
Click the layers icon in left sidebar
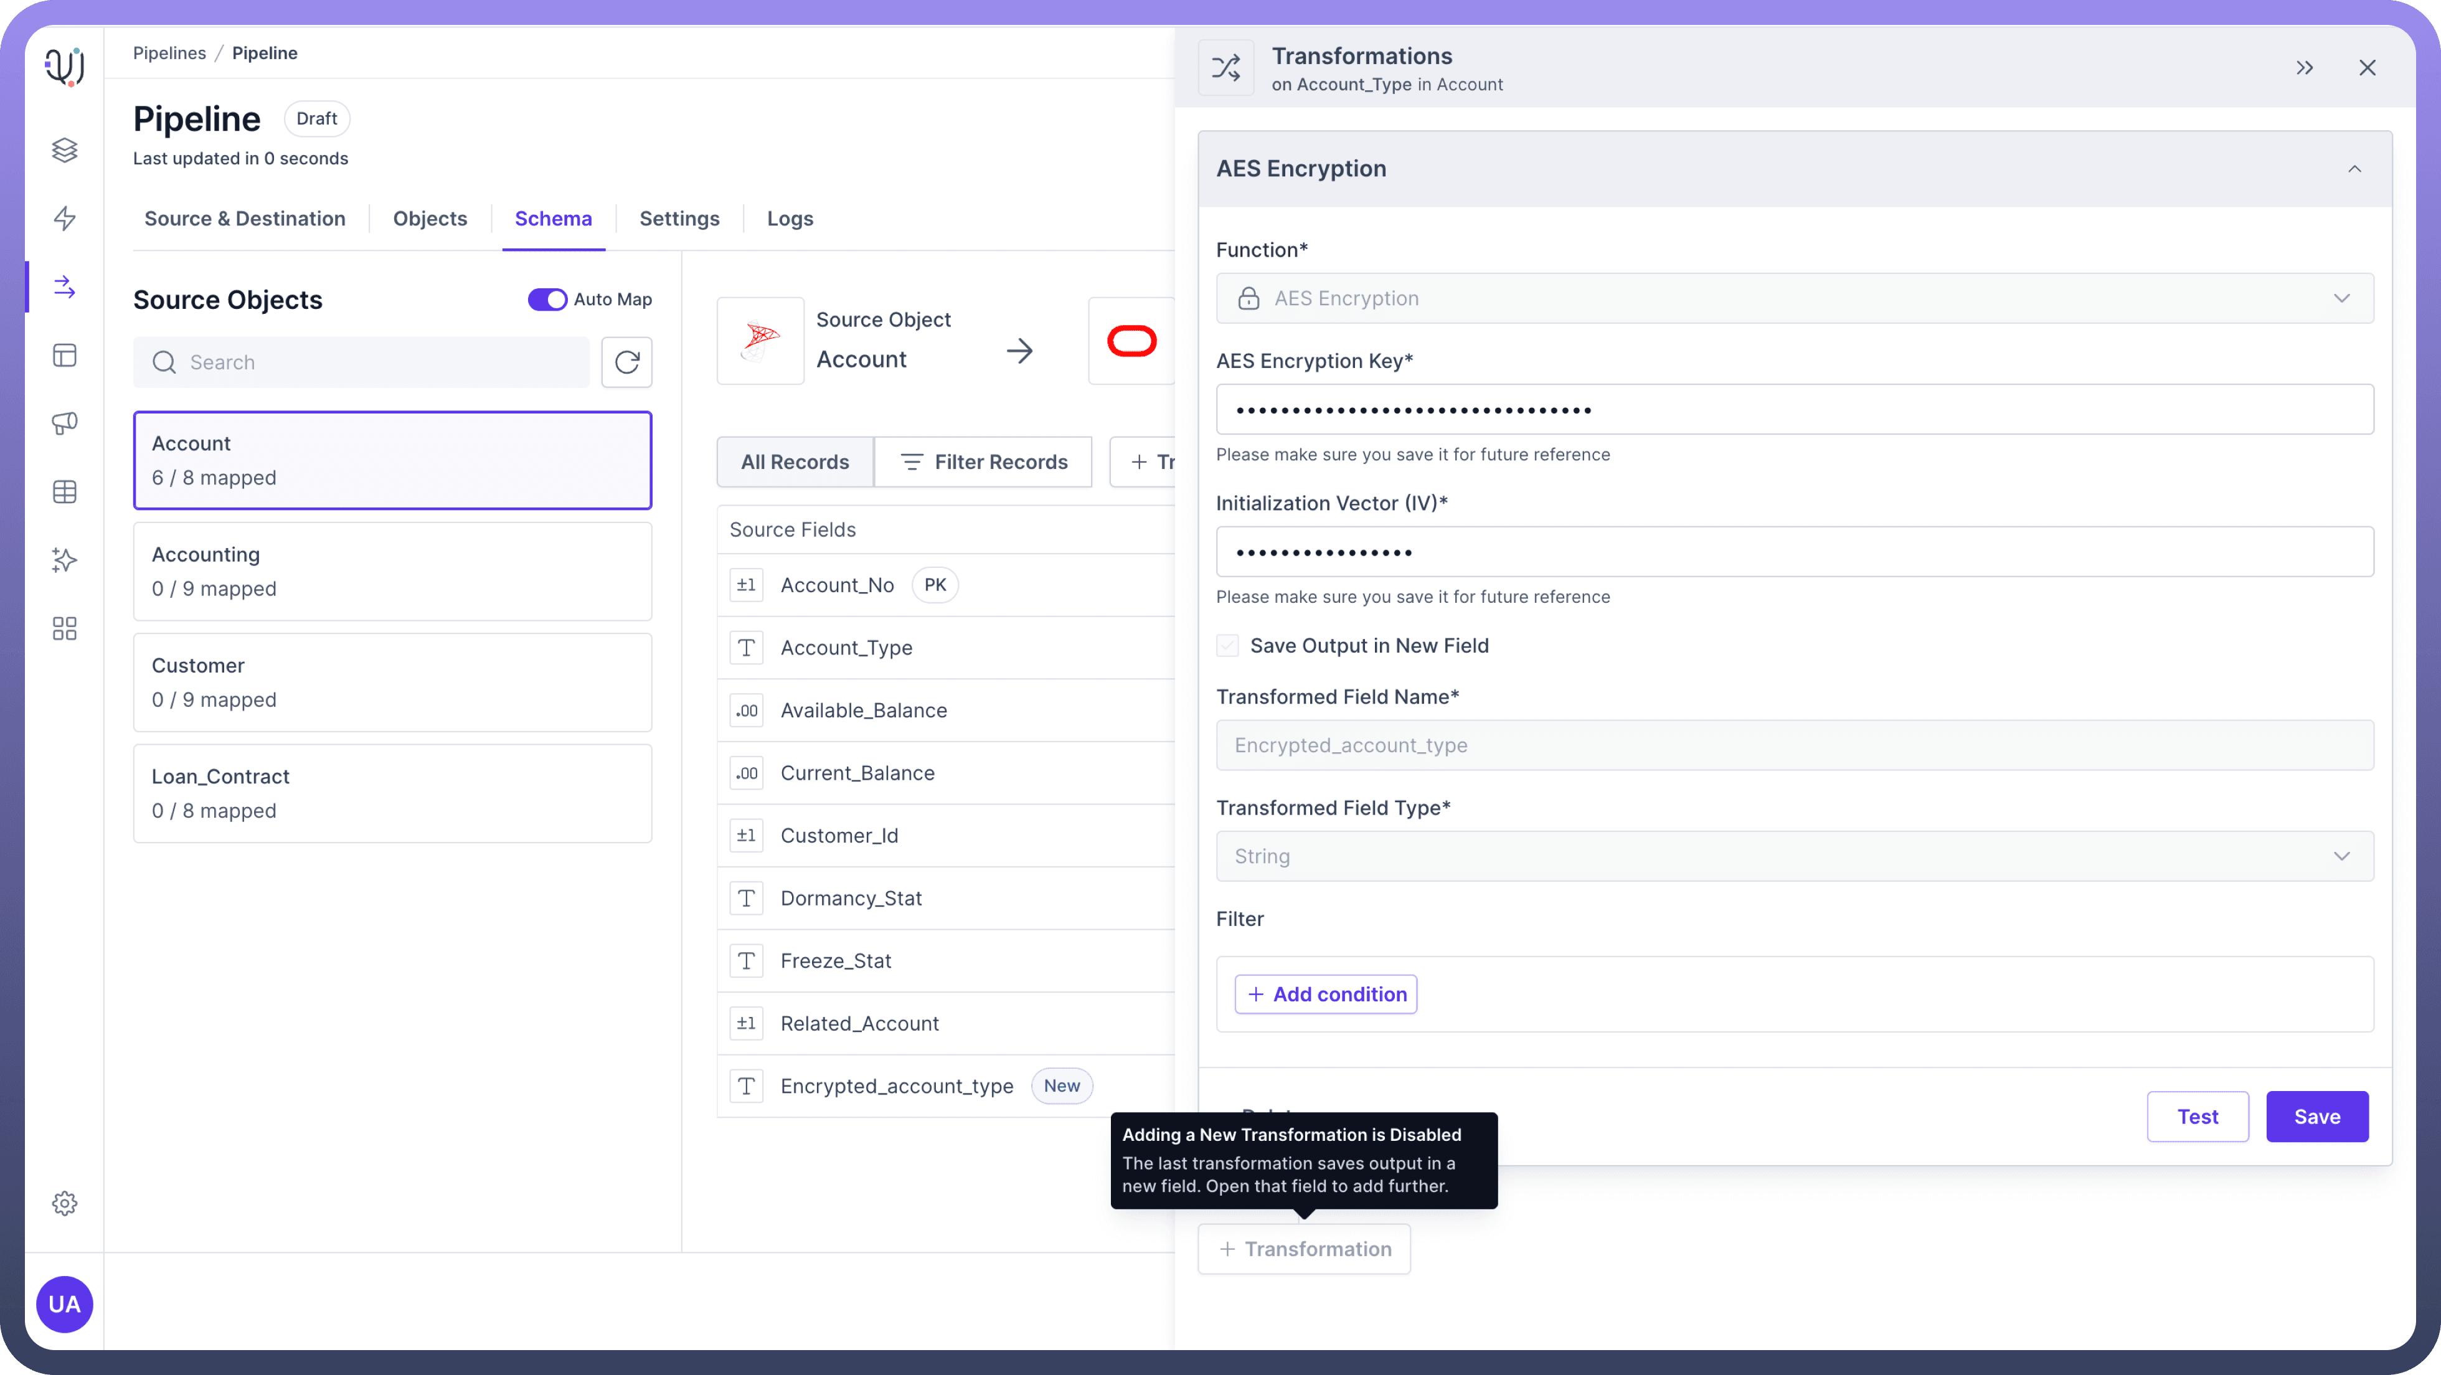[x=64, y=149]
